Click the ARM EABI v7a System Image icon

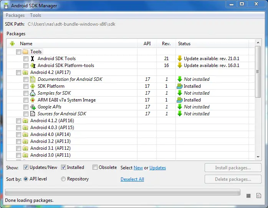click(x=33, y=100)
